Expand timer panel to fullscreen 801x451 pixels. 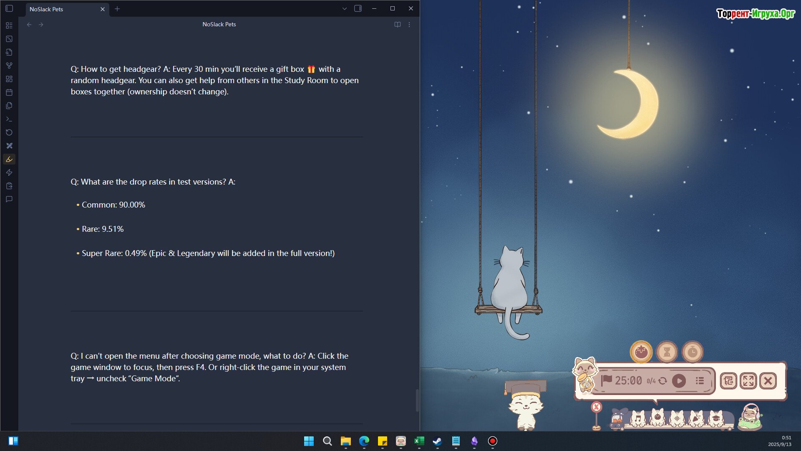748,381
